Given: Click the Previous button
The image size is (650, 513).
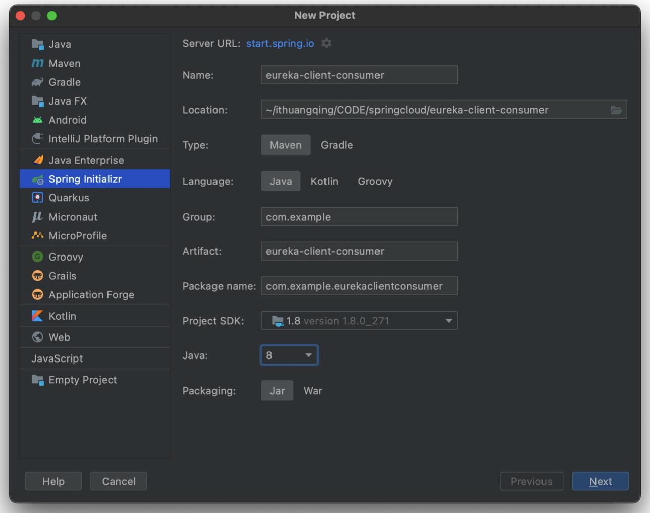Looking at the screenshot, I should (531, 481).
